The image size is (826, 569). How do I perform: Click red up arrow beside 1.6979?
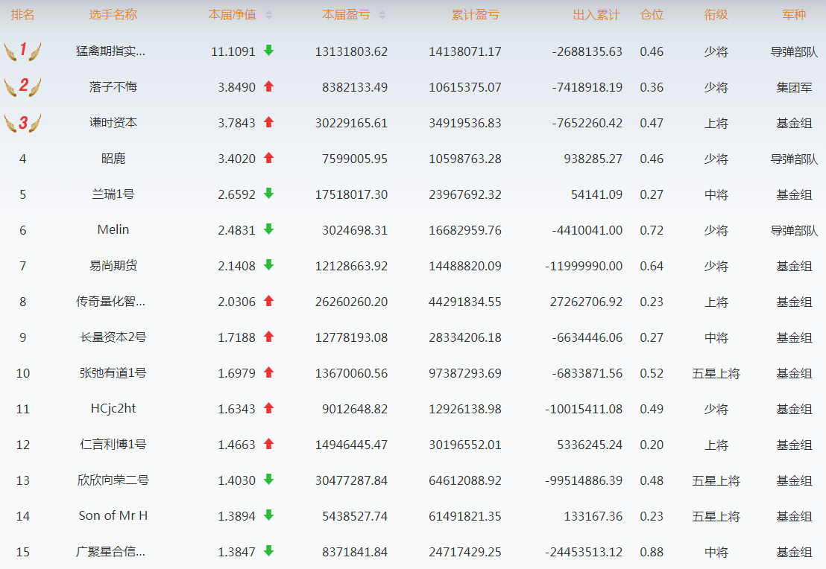[x=268, y=372]
